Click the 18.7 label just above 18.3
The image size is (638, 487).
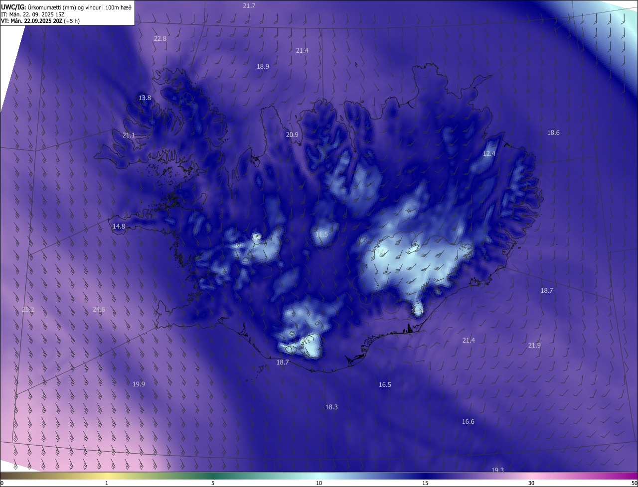[x=283, y=362]
